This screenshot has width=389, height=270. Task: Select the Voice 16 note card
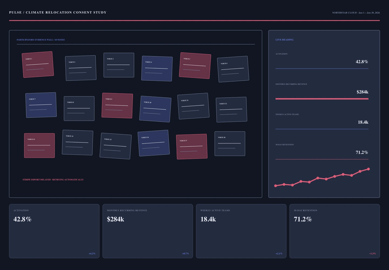[154, 143]
